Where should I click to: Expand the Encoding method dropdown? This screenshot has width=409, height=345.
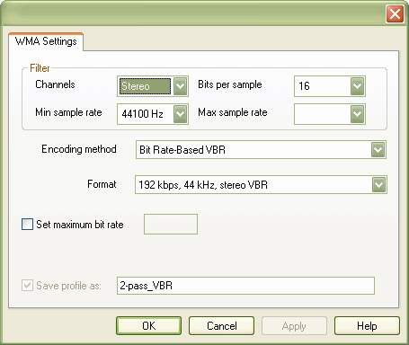click(378, 149)
